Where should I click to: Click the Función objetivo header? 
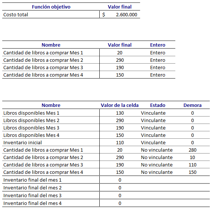51,7
